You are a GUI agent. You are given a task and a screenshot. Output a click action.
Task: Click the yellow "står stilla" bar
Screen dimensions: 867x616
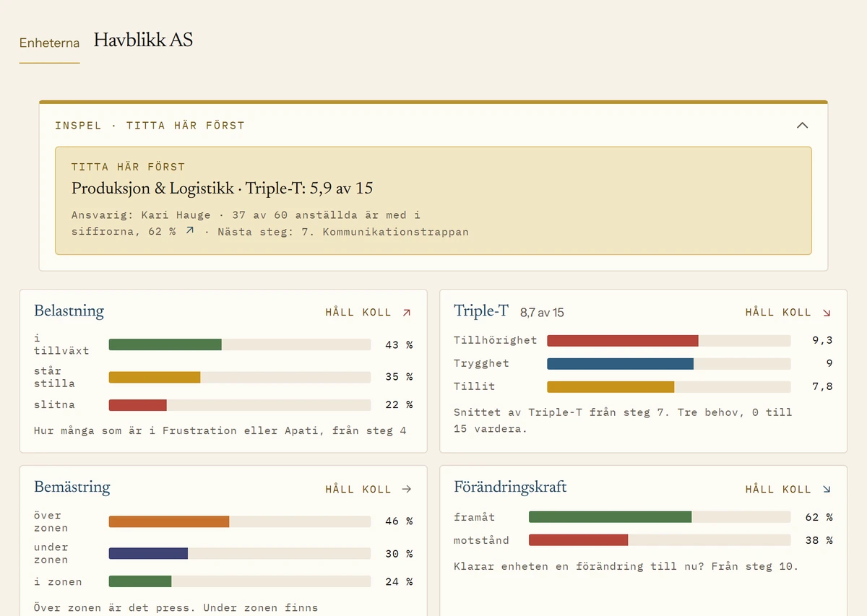pyautogui.click(x=155, y=377)
